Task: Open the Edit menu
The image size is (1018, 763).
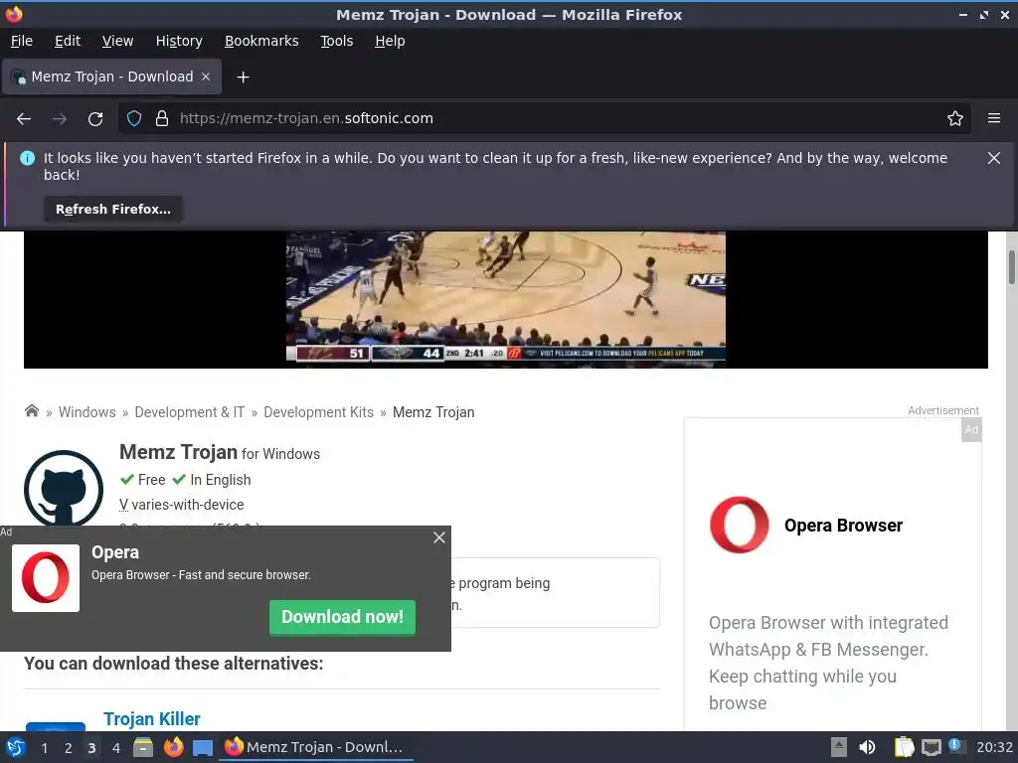Action: coord(68,41)
